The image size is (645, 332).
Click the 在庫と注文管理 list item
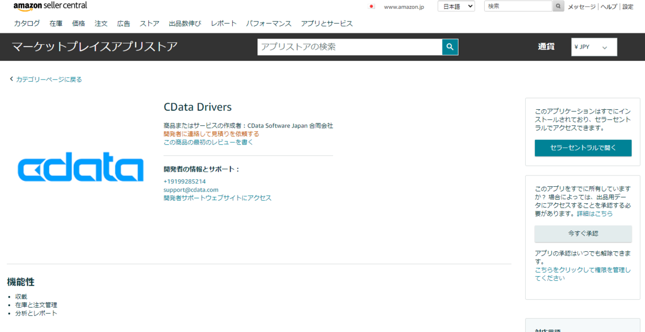point(36,305)
